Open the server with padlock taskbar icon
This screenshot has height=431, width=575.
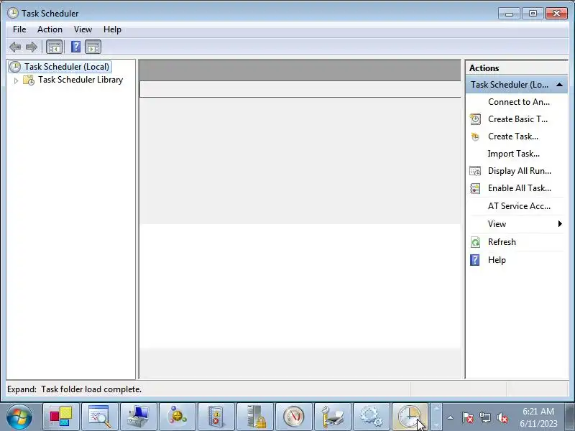(255, 417)
